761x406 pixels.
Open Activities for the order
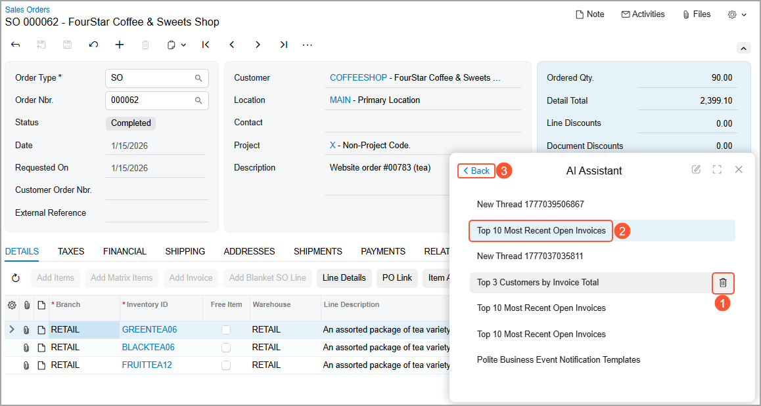click(x=643, y=14)
